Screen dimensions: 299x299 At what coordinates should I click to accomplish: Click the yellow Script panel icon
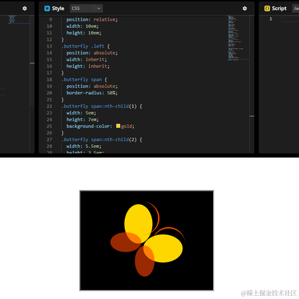[267, 8]
